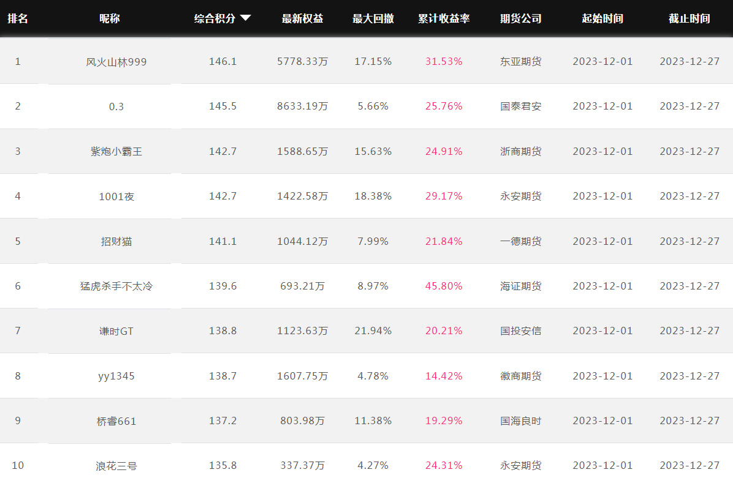733x486 pixels.
Task: Open nickname 0.3 in rank 2
Action: click(x=116, y=107)
